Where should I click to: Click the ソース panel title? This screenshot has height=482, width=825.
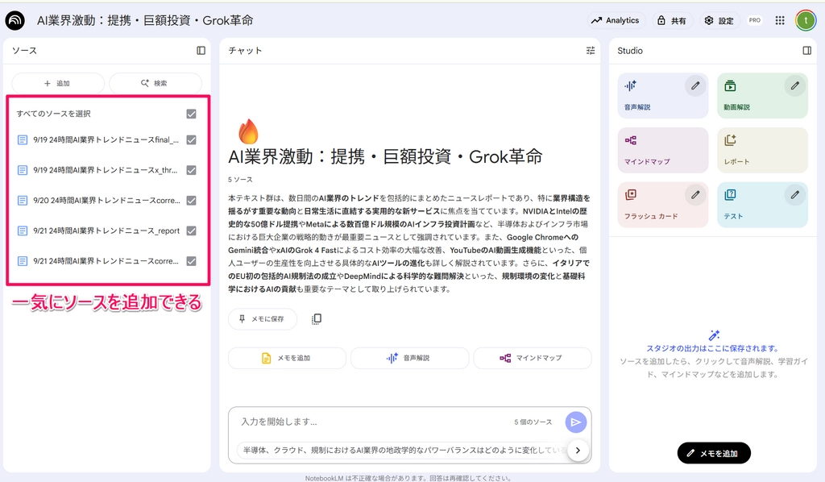point(25,51)
